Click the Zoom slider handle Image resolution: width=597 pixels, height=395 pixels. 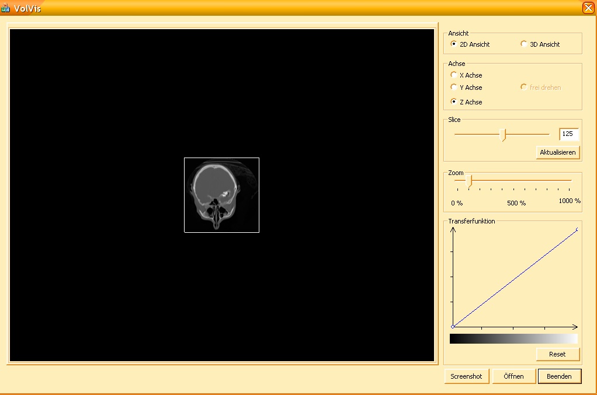(469, 181)
